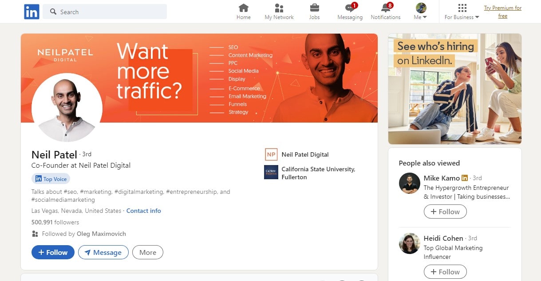Screen dimensions: 541x281
Task: Click the orange Want more traffic banner
Action: [199, 78]
